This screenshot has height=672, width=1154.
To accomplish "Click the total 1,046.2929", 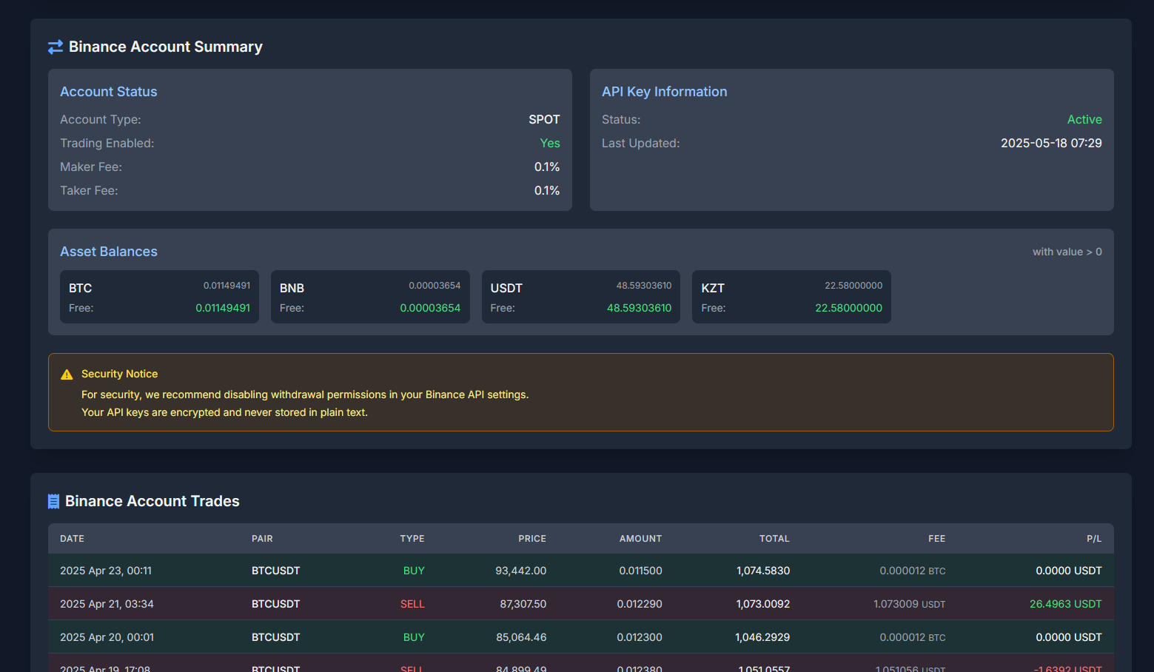I will tap(762, 637).
